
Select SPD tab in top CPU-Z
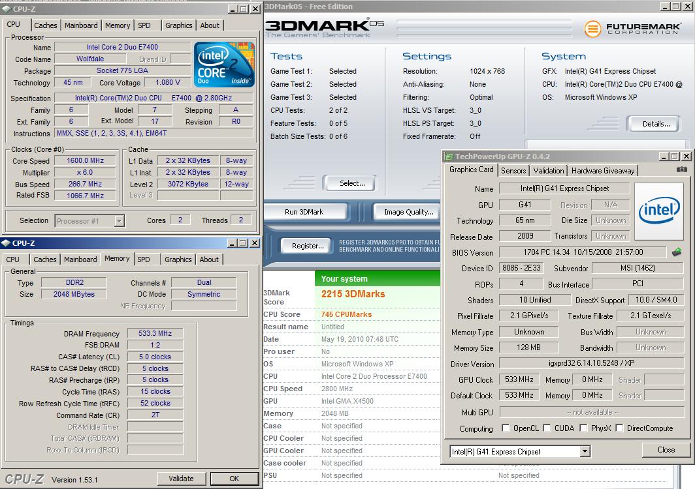(144, 25)
